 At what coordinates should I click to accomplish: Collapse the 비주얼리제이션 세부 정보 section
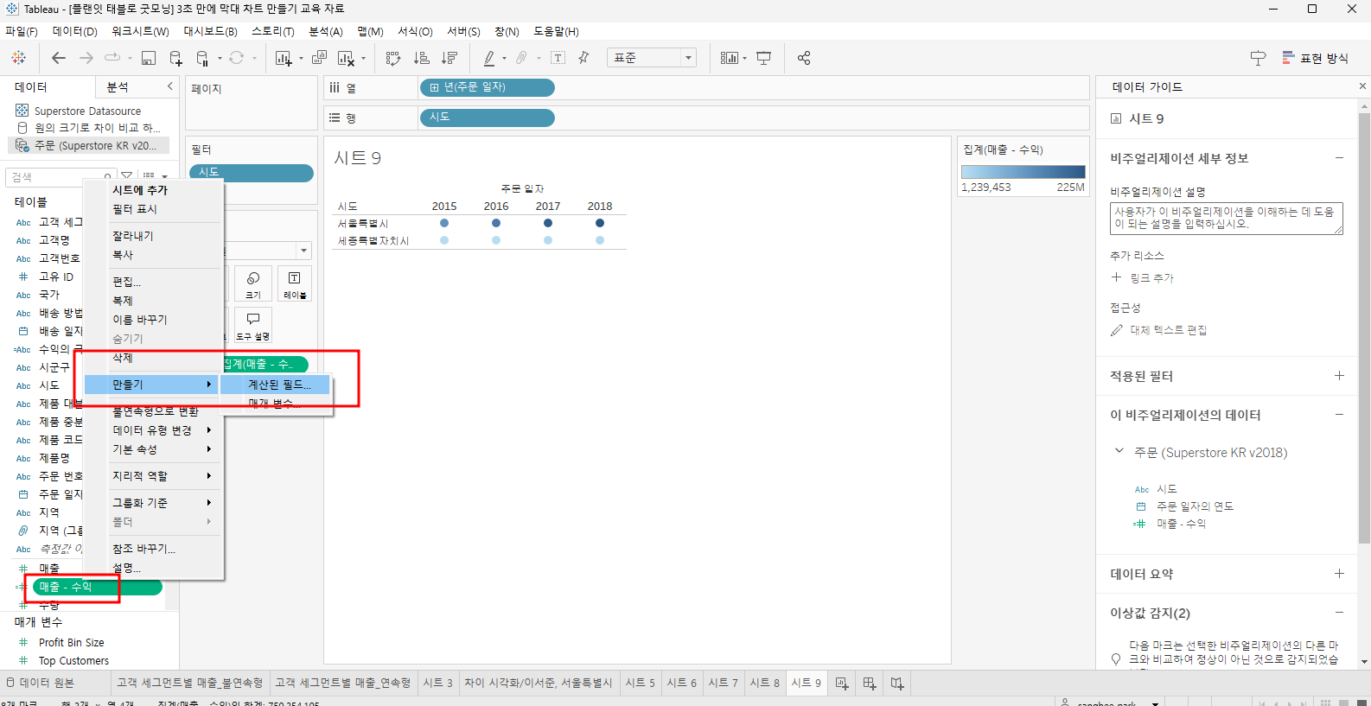click(1339, 157)
